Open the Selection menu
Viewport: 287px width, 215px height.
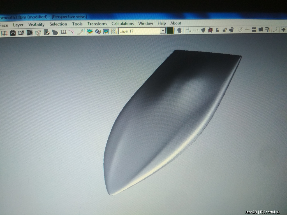point(58,24)
